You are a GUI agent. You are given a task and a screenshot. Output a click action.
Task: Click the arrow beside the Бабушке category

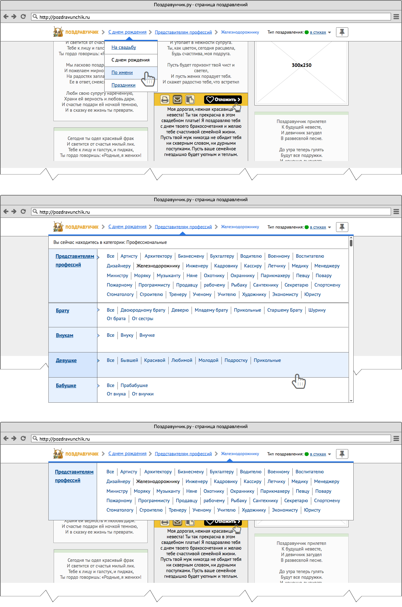98,385
